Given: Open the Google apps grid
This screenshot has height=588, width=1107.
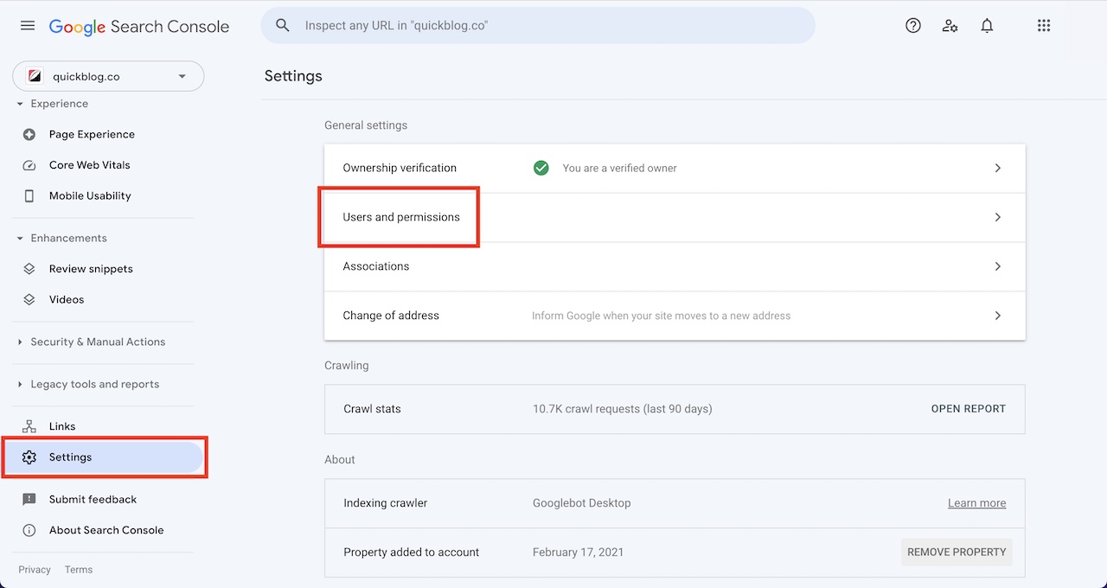Looking at the screenshot, I should [x=1044, y=26].
